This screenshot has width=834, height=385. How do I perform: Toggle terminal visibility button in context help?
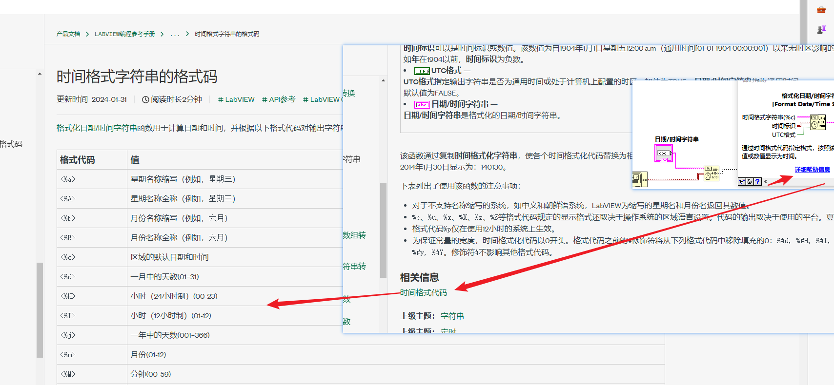coord(742,181)
